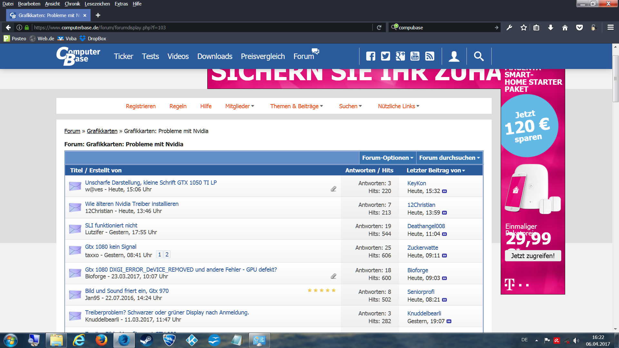The width and height of the screenshot is (619, 348).
Task: Reload the page with refresh button
Action: point(379,28)
